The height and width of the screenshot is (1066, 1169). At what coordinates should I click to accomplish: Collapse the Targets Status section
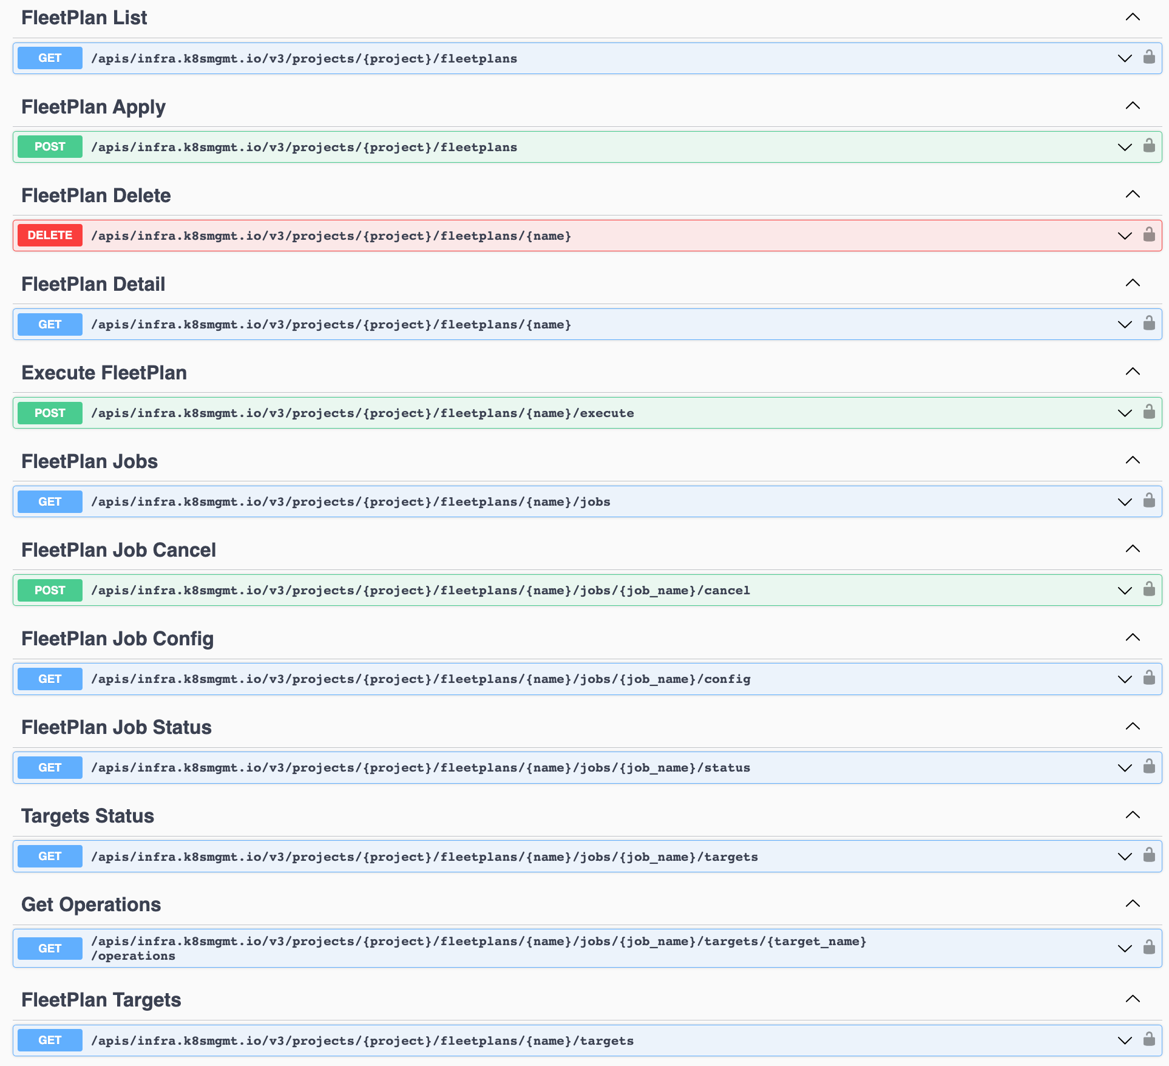[1133, 815]
